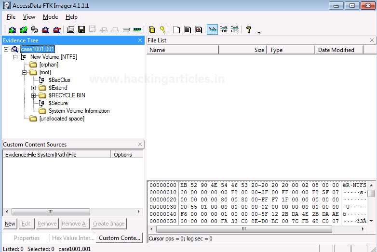Click the Create Disk Image icon
Image resolution: width=377 pixels, height=252 pixels.
(70, 29)
